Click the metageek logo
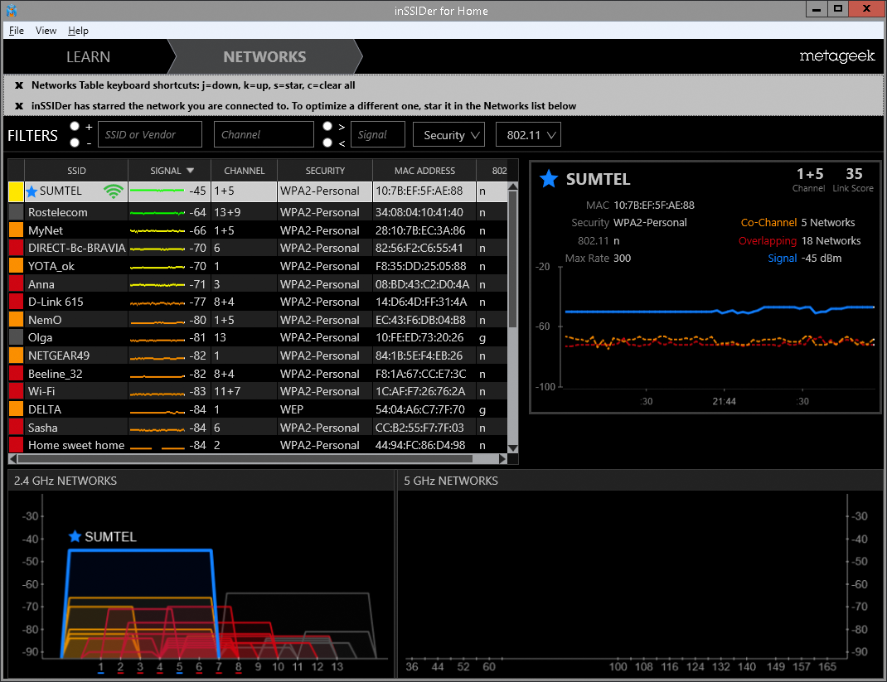This screenshot has height=682, width=887. click(836, 56)
